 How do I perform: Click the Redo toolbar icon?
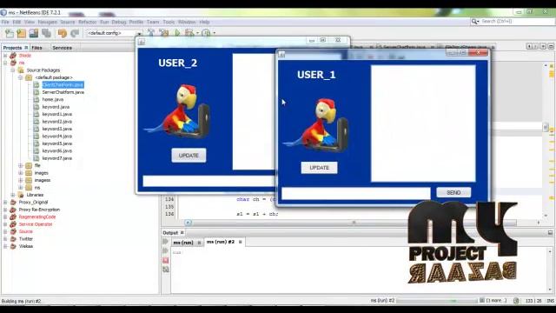coord(75,33)
